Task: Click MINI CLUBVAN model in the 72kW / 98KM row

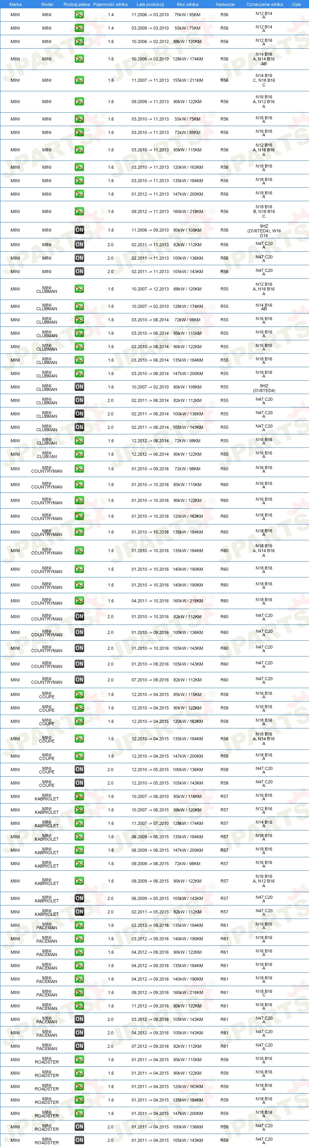Action: coord(47,441)
